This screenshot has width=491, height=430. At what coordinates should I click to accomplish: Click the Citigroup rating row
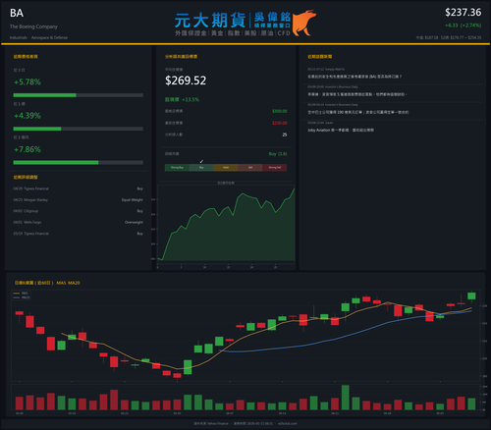(79, 211)
